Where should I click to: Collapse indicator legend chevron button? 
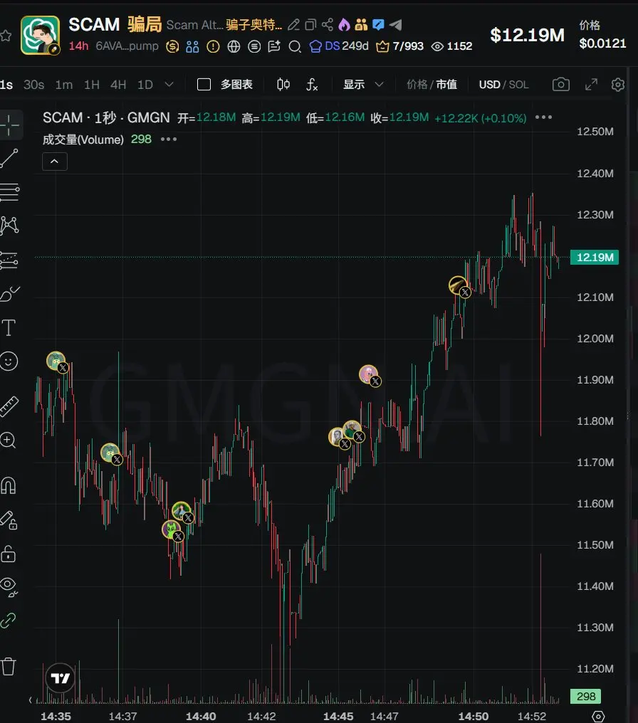(x=54, y=162)
